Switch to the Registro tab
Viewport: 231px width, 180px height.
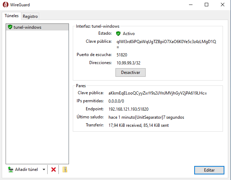tap(30, 16)
